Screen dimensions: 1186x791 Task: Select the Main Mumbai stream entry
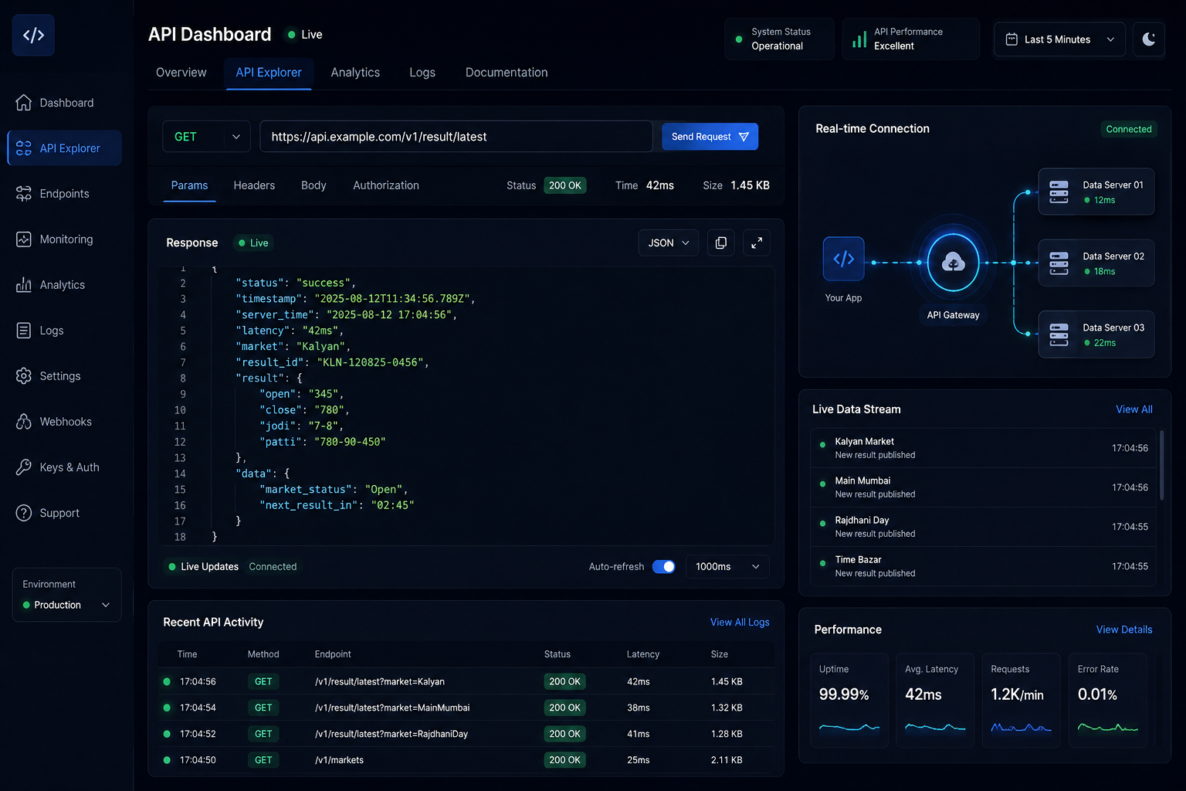tap(983, 487)
